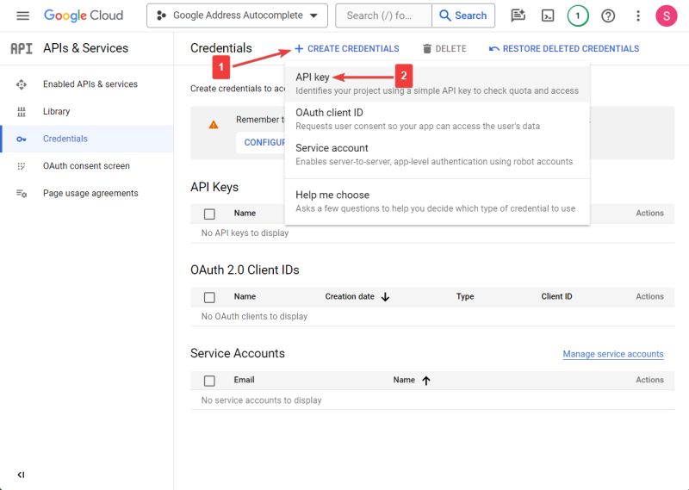
Task: Click the trash can icon beside DELETE
Action: pos(426,48)
